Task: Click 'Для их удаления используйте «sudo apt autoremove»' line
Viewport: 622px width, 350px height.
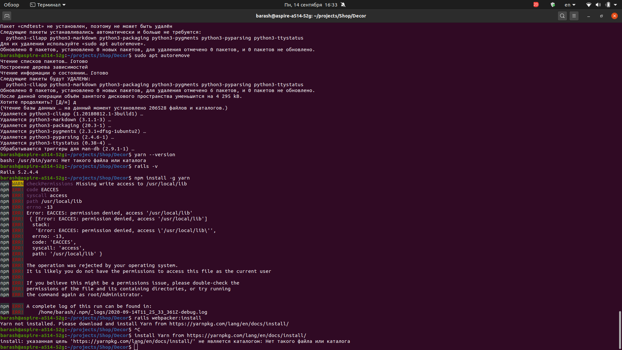Action: [73, 44]
